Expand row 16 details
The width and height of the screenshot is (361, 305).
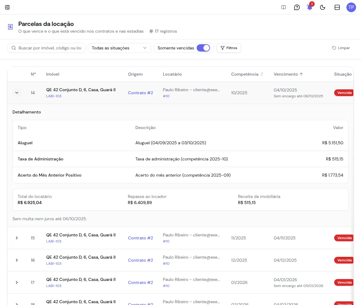pos(16,260)
